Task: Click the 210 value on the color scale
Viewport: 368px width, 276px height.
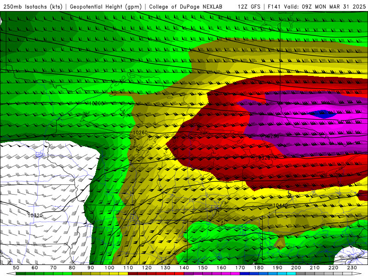Action: 315,268
